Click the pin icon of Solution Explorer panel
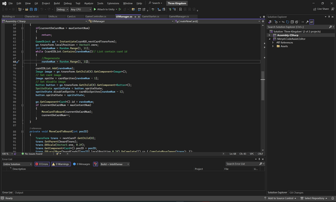This screenshot has height=202, width=336. [x=329, y=17]
